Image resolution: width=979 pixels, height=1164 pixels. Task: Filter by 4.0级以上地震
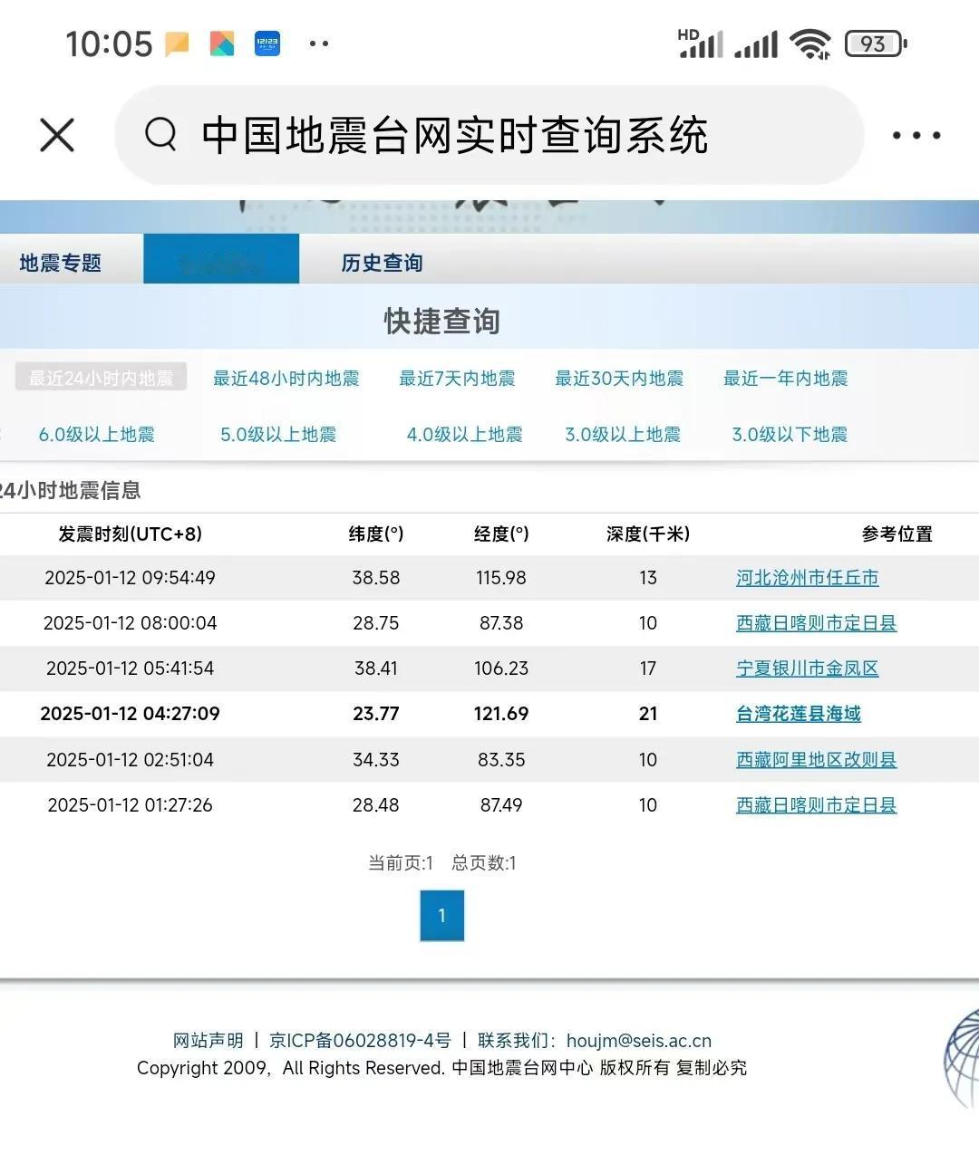464,434
